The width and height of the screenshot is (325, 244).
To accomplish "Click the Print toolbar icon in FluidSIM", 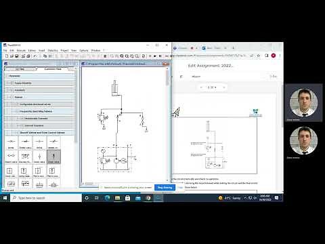I will [28, 56].
